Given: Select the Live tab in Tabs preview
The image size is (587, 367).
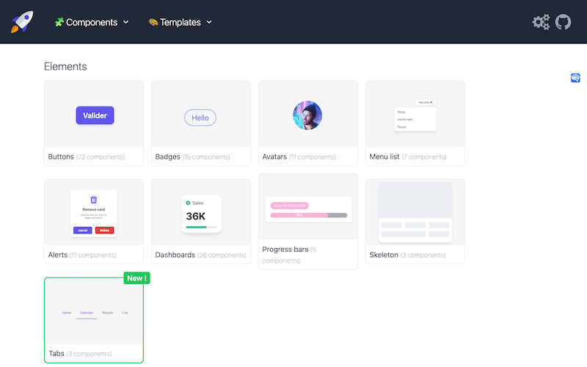Looking at the screenshot, I should (x=125, y=313).
